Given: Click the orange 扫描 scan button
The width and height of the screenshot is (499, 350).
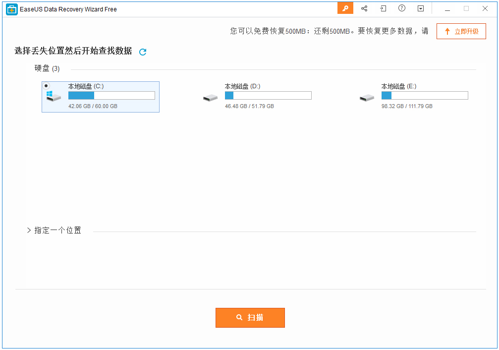Looking at the screenshot, I should coord(250,317).
